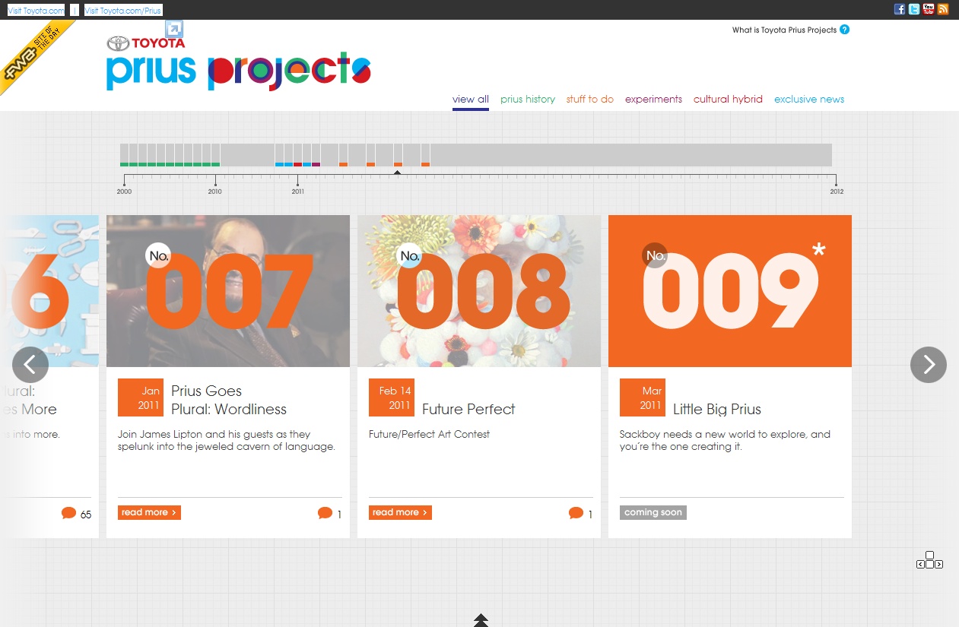Click read more on the Wordliness card
The width and height of the screenshot is (959, 627).
pos(149,513)
